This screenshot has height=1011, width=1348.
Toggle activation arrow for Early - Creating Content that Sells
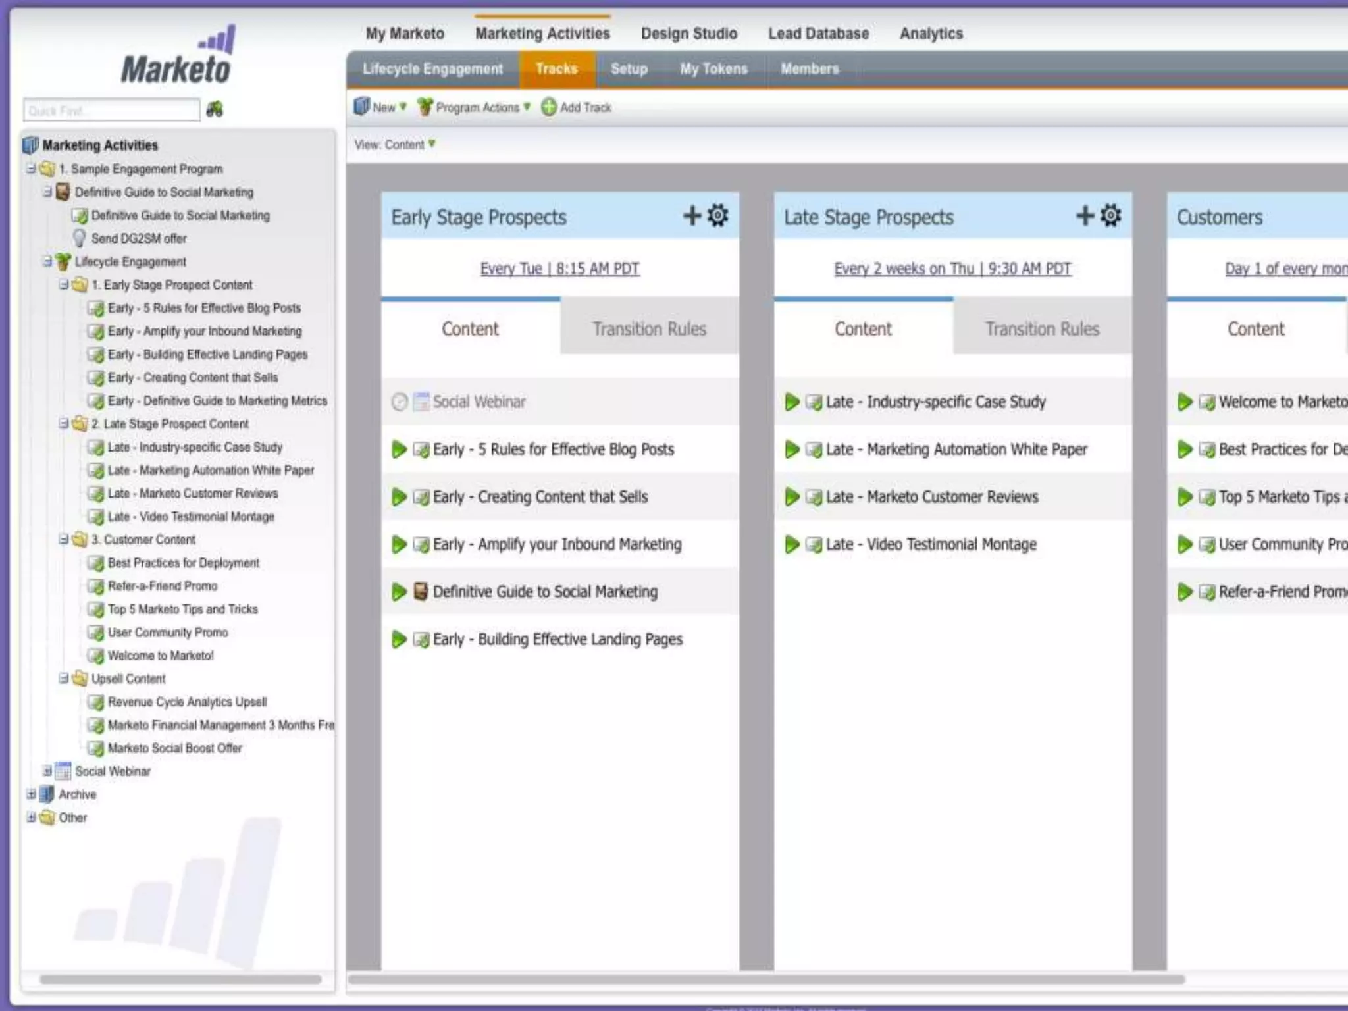(399, 497)
